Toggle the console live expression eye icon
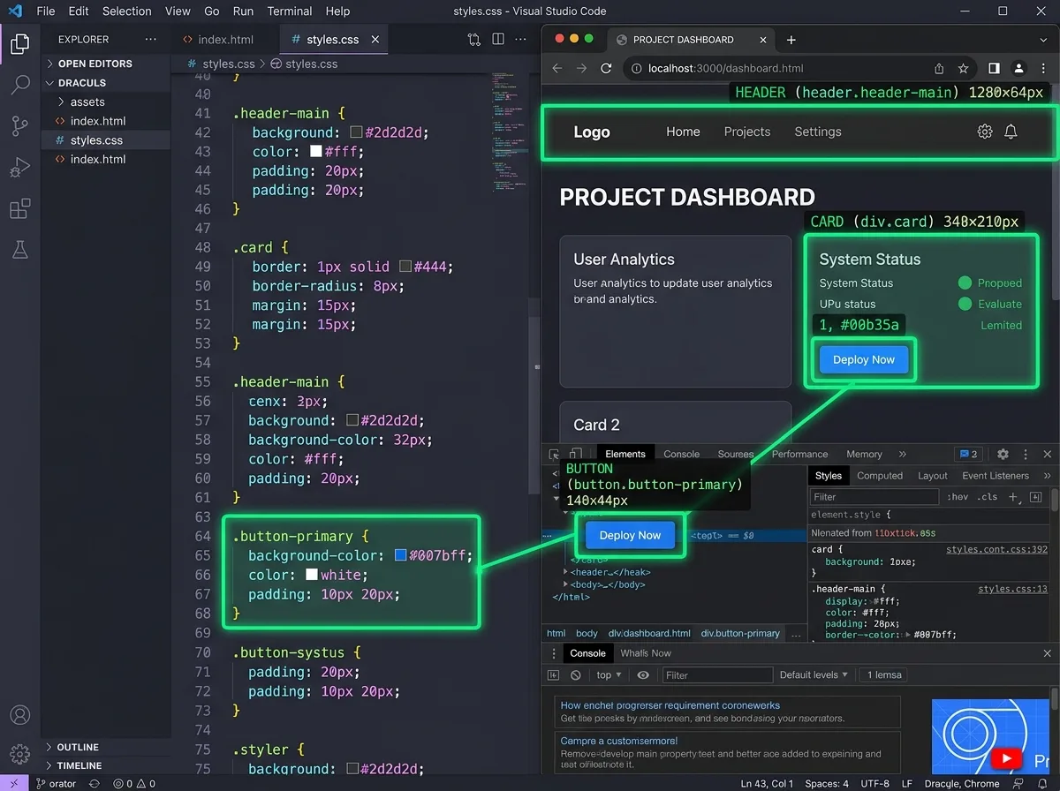 [x=643, y=675]
